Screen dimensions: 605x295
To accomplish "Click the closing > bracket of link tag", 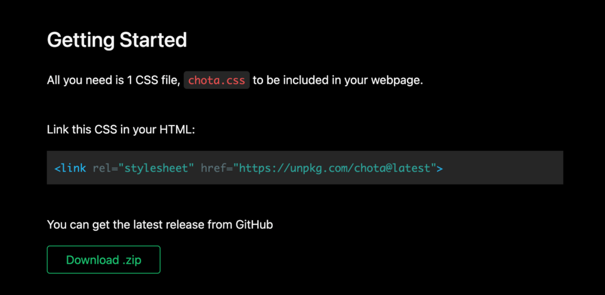I will click(x=440, y=168).
